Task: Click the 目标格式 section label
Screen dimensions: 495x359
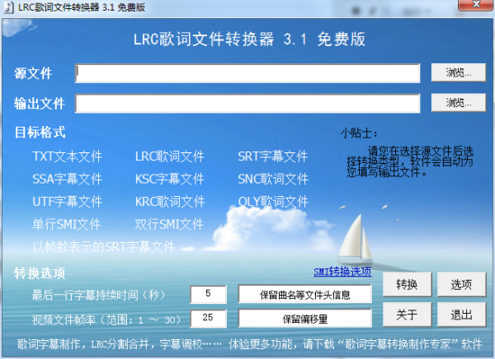Action: click(40, 132)
